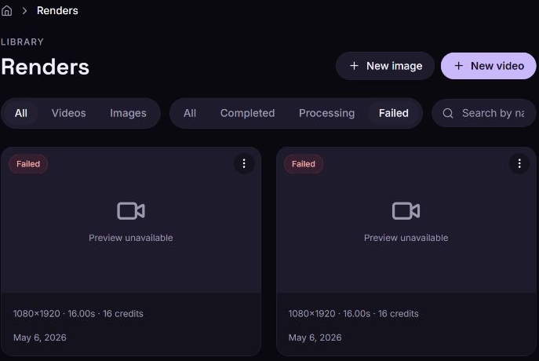The width and height of the screenshot is (539, 361).
Task: Select the Failed status filter
Action: click(394, 113)
